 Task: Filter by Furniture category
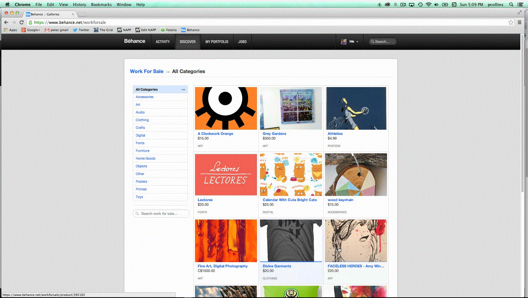click(143, 151)
